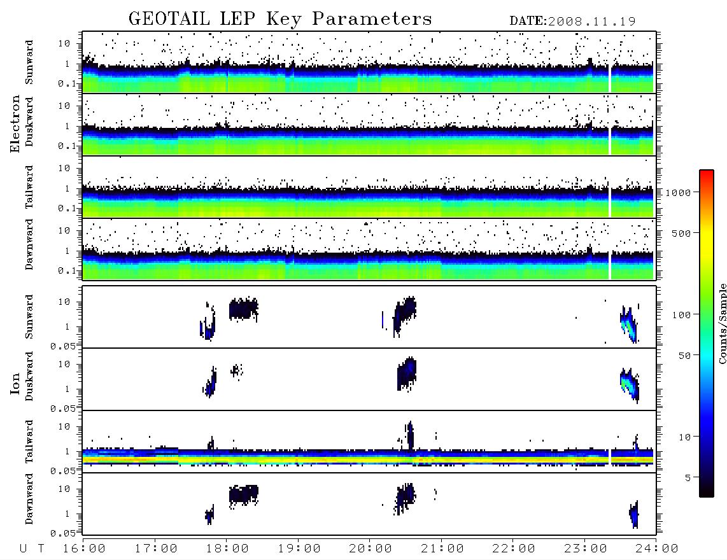Click the Ion Tailward panel label

pyautogui.click(x=29, y=442)
